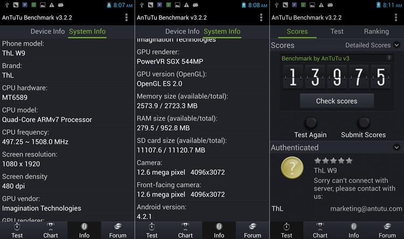Tap Chart trophy icon in right screen

tap(320, 227)
